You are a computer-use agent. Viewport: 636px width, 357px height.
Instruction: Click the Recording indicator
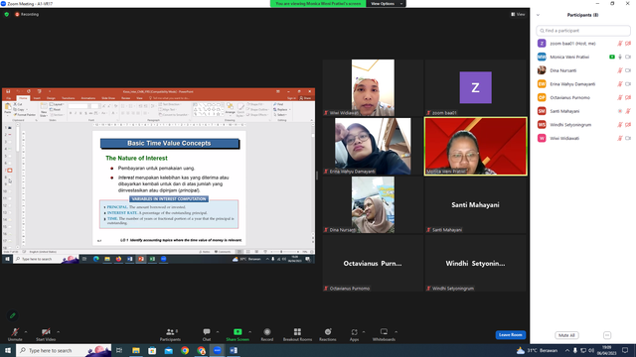(x=27, y=14)
